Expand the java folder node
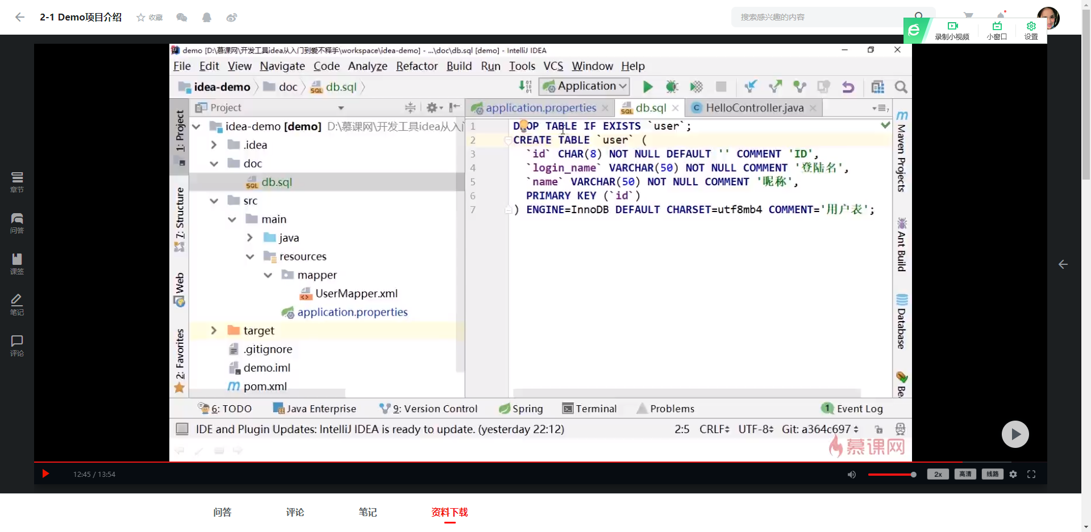 250,238
